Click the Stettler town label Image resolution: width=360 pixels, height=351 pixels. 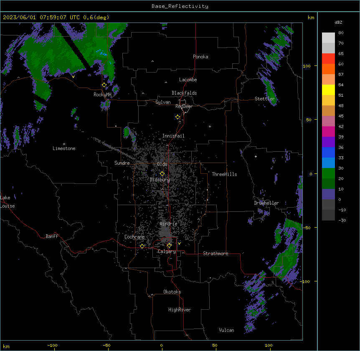pyautogui.click(x=265, y=99)
